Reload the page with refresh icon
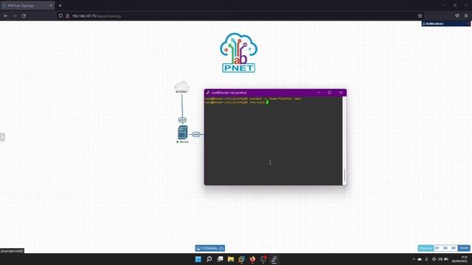Image resolution: width=472 pixels, height=265 pixels. (x=24, y=15)
